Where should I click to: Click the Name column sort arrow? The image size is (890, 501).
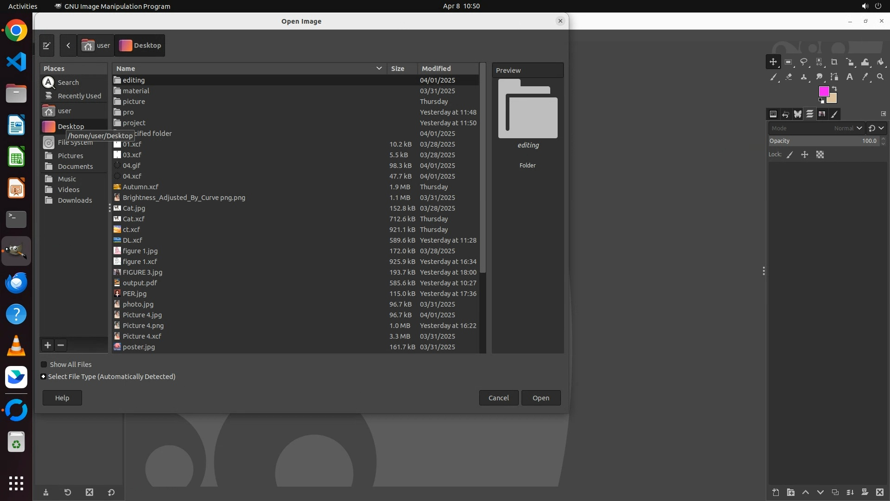tap(379, 69)
